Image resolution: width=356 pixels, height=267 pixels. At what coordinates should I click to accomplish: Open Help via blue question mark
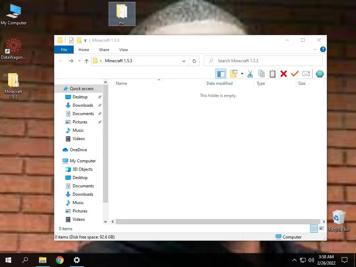(x=323, y=49)
